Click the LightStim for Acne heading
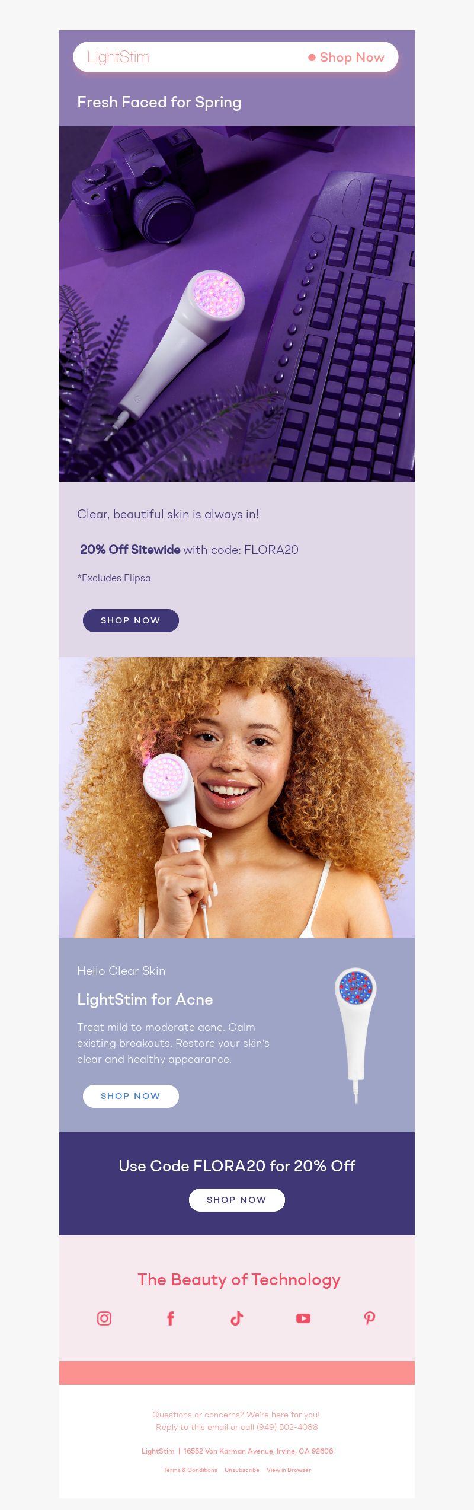This screenshot has height=1510, width=474. pyautogui.click(x=145, y=999)
